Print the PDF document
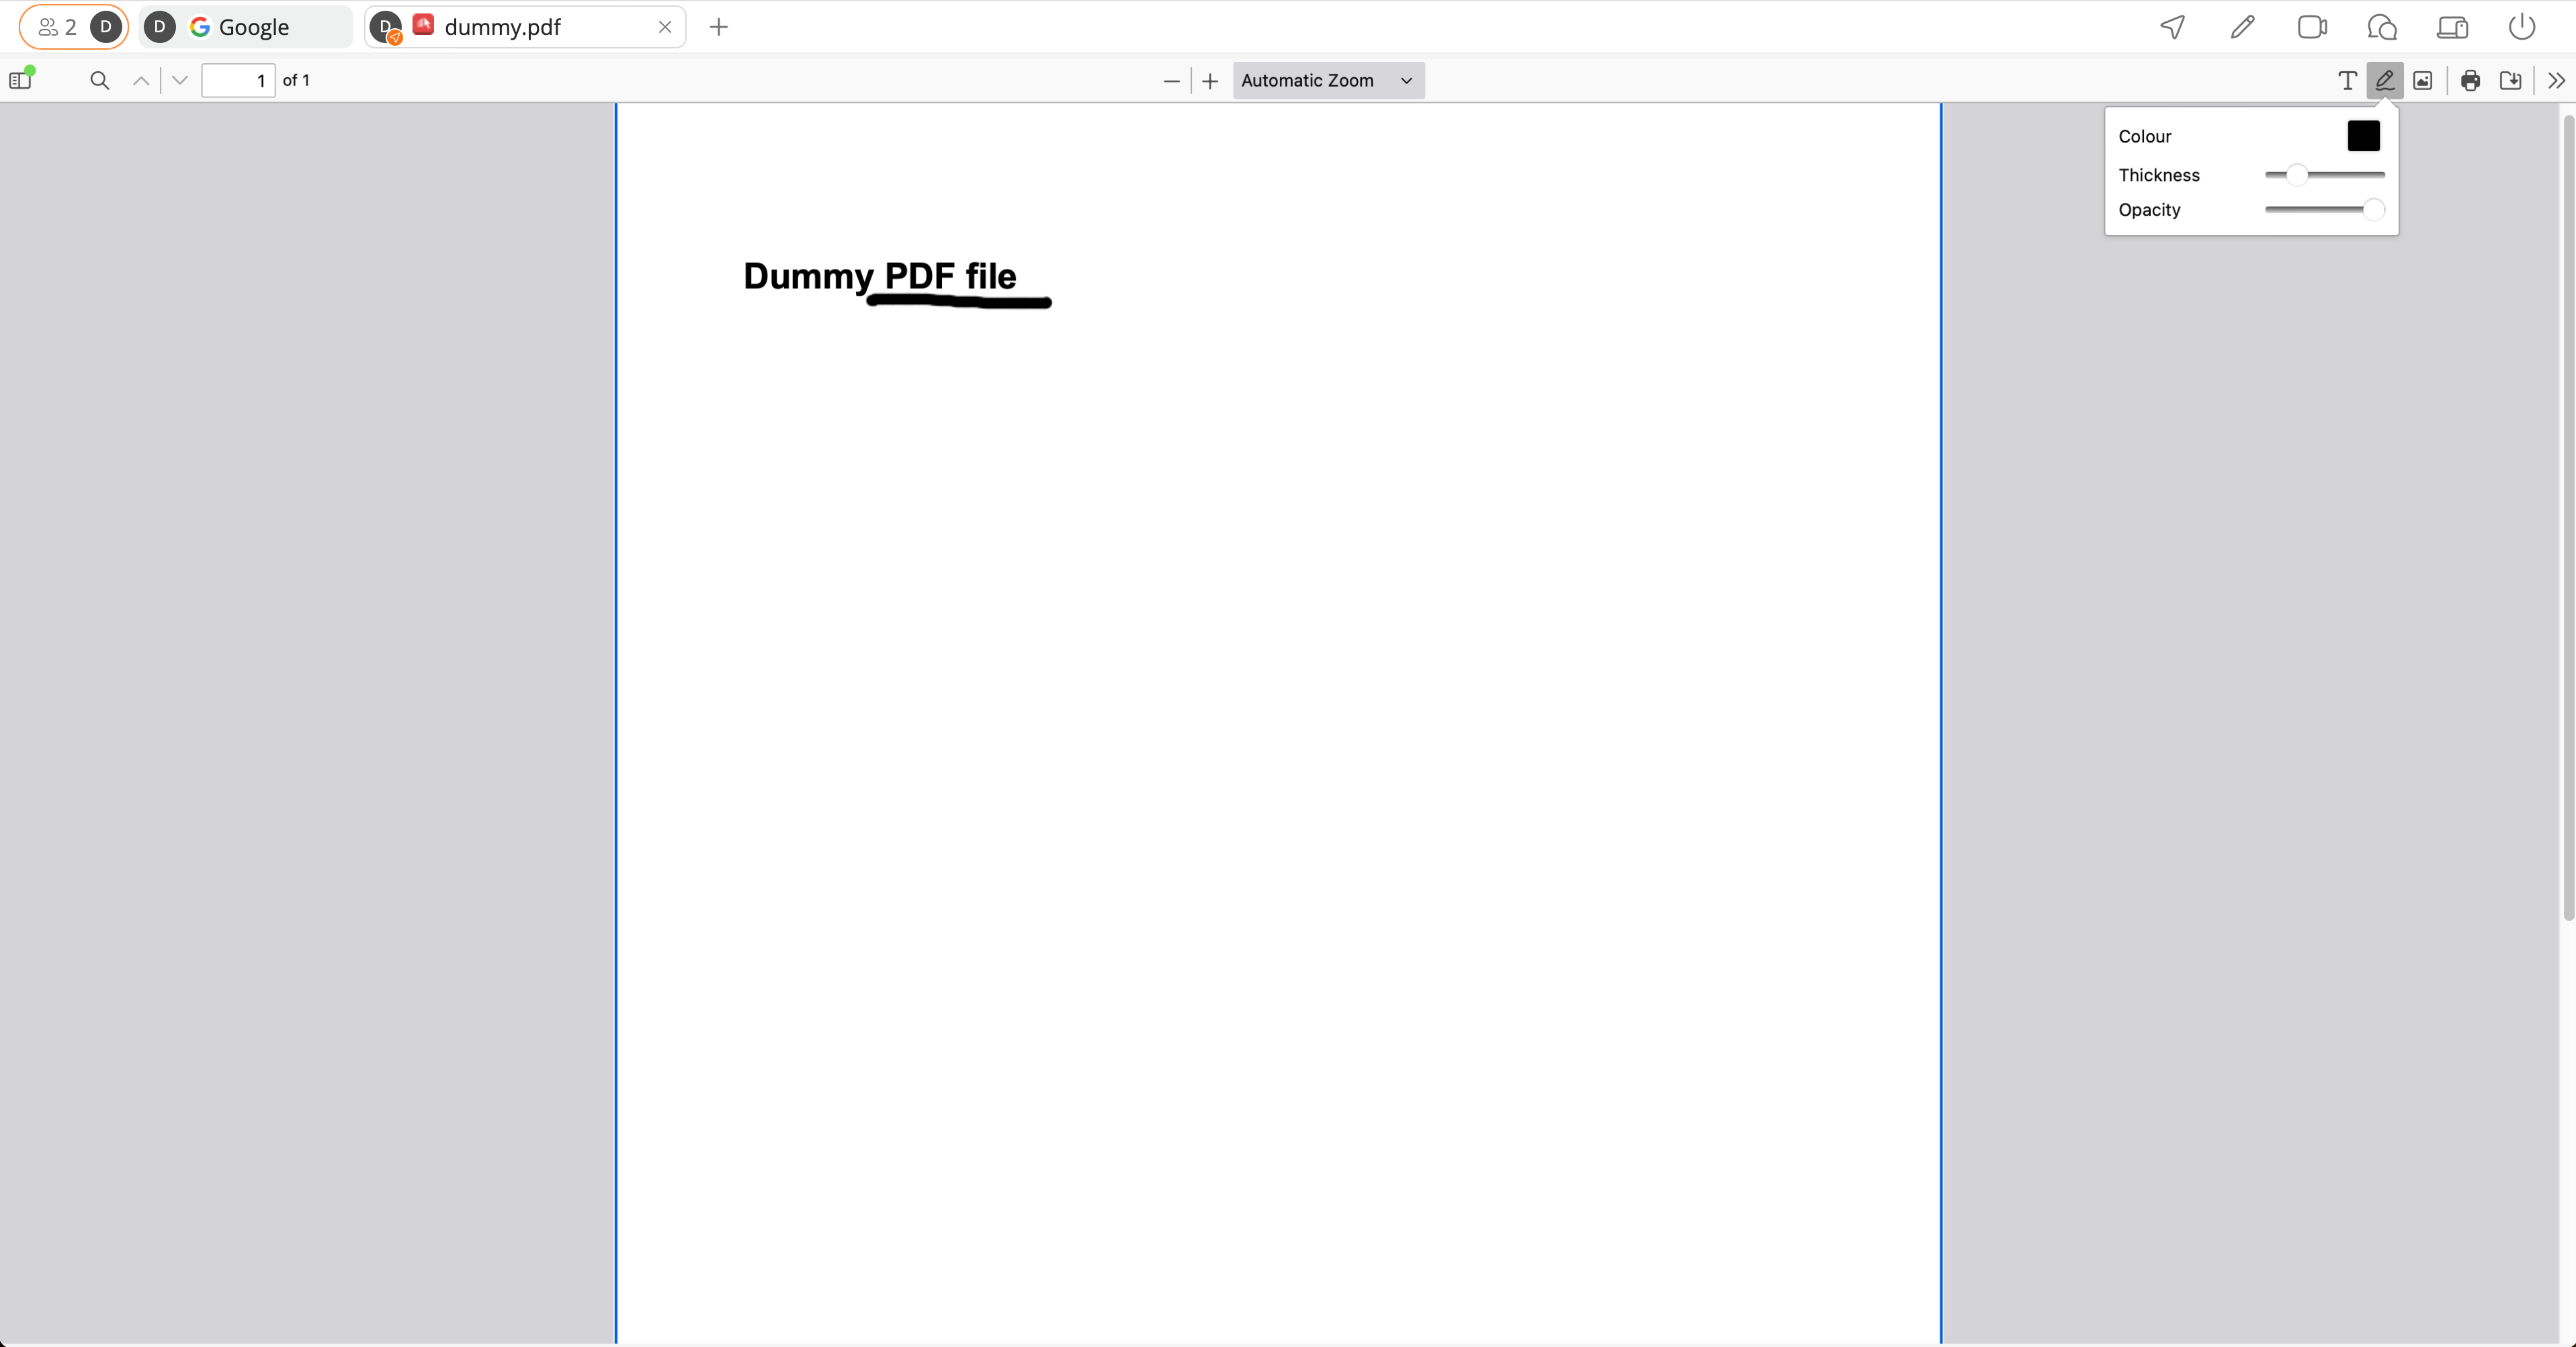The image size is (2576, 1347). 2470,80
